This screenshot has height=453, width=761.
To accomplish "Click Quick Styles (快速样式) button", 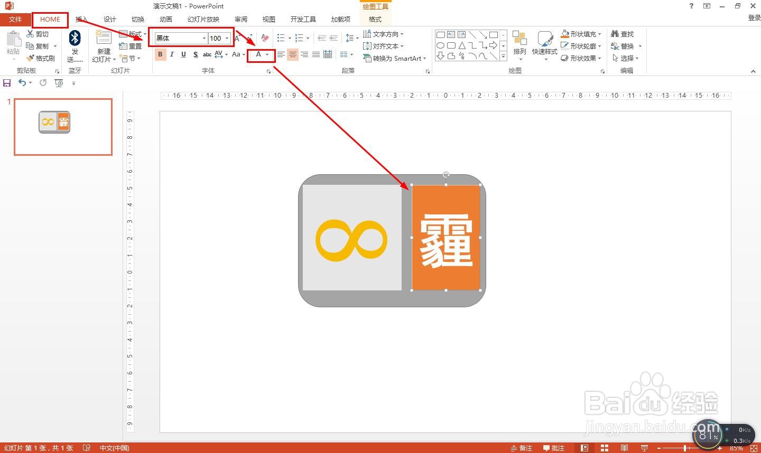I will (545, 46).
